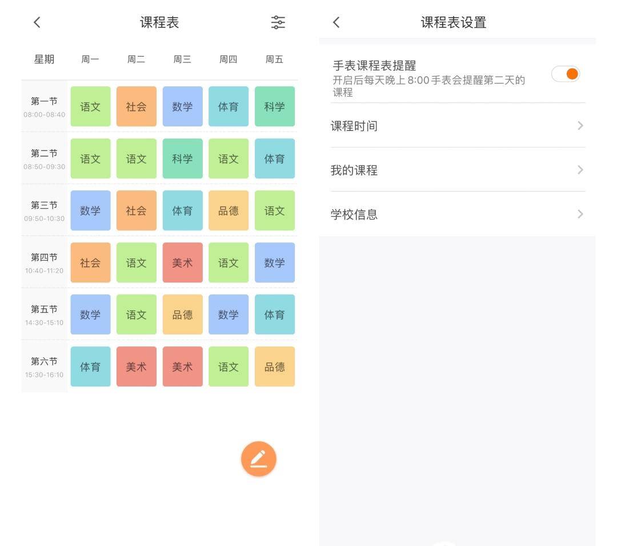Viewport: 617px width, 546px height.
Task: Open the 课程时间 menu item
Action: pos(354,126)
